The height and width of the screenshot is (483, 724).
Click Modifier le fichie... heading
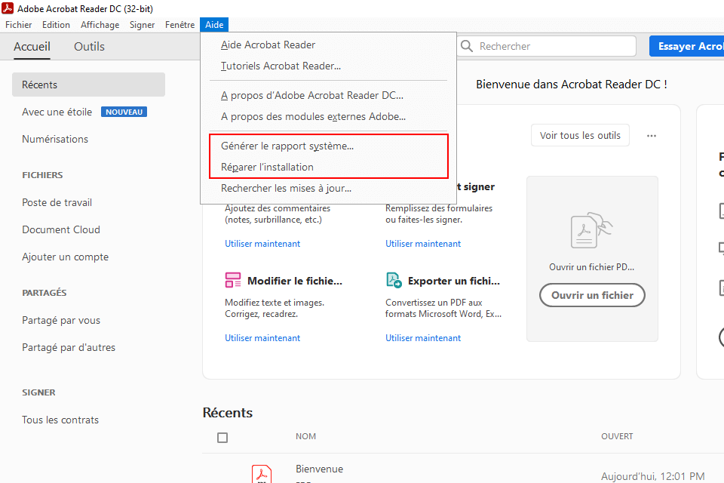pyautogui.click(x=295, y=281)
